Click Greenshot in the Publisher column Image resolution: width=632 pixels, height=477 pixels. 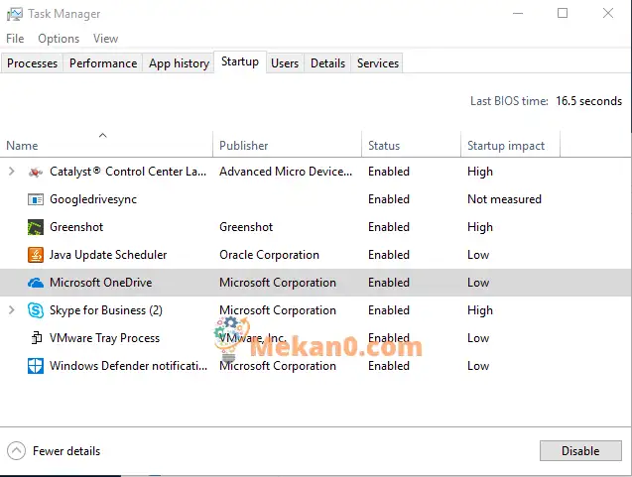click(x=246, y=227)
